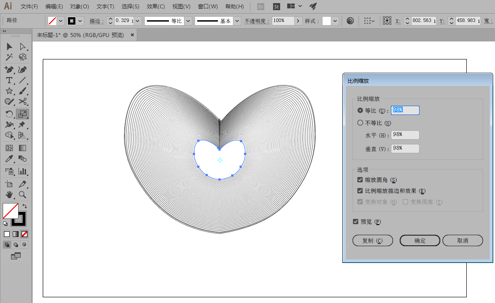
Task: Open the 对象(O) menu
Action: pyautogui.click(x=79, y=7)
